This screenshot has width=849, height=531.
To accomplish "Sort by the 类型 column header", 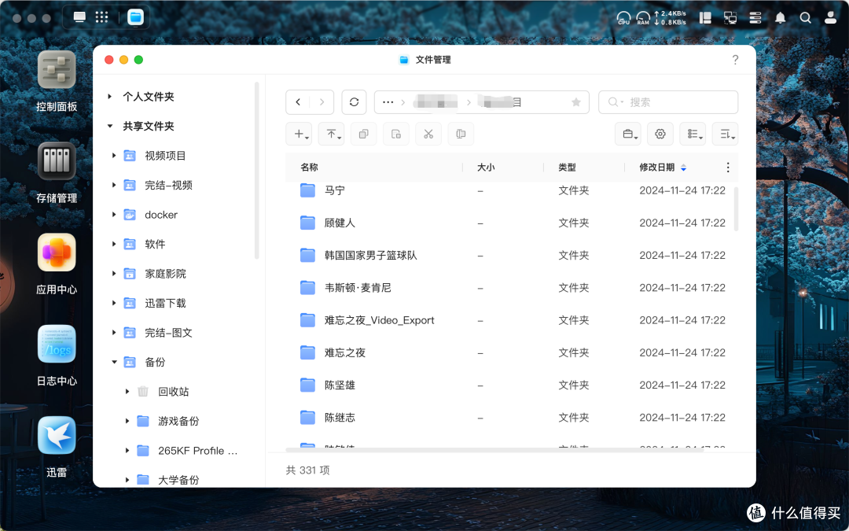I will pyautogui.click(x=567, y=168).
